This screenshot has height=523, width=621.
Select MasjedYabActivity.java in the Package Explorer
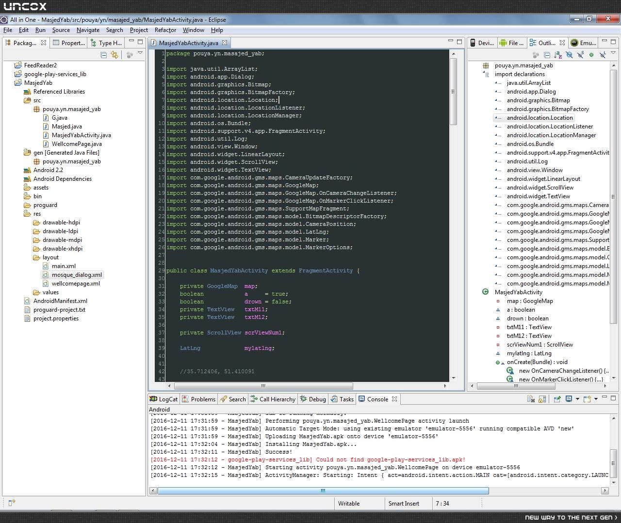click(81, 135)
